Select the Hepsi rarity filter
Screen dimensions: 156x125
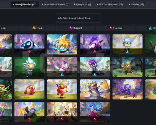(x=9, y=28)
